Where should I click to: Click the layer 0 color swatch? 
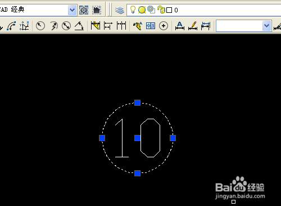(x=169, y=10)
